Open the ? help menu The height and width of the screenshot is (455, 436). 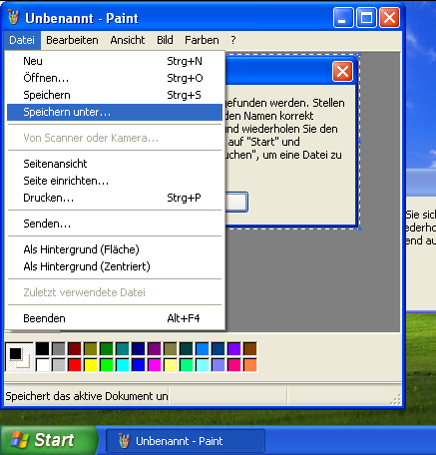coord(233,40)
